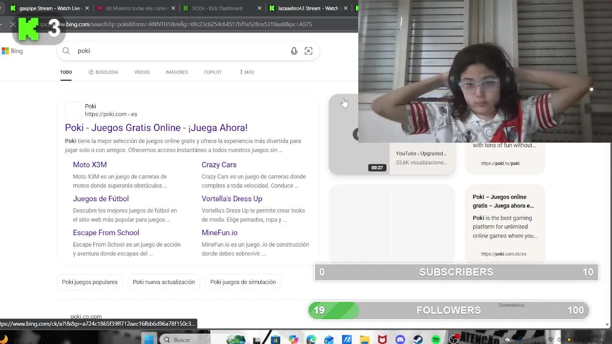Open Outlook from taskbar
This screenshot has height=344, width=612.
click(329, 340)
